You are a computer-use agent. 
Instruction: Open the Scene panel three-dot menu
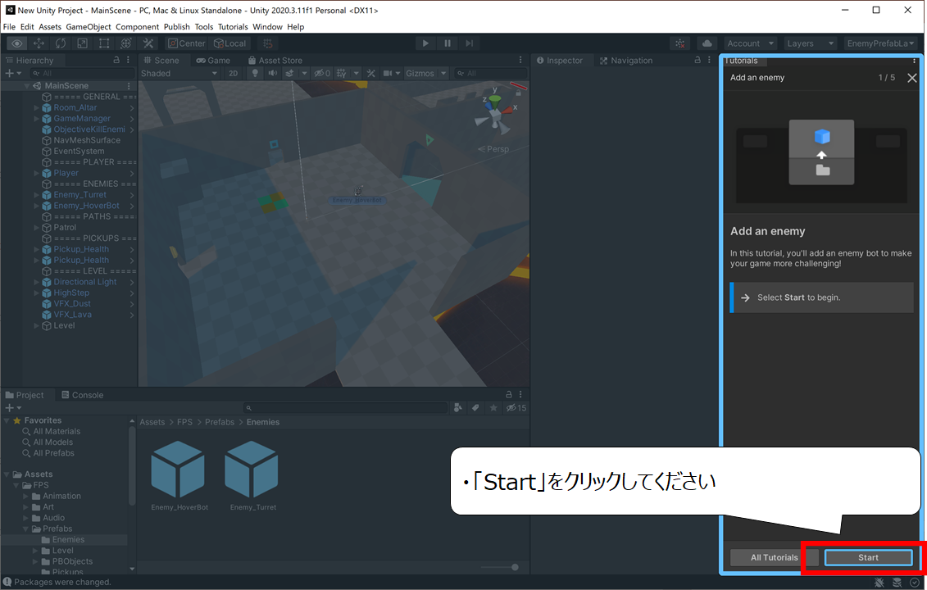520,61
